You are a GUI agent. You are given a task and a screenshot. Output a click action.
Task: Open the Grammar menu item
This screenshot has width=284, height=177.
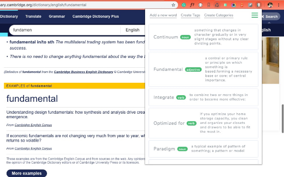coord(57,16)
